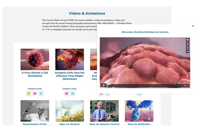Open the A Virus Attacks a Cell (Animation) title link
The height and width of the screenshot is (132, 203).
point(35,74)
